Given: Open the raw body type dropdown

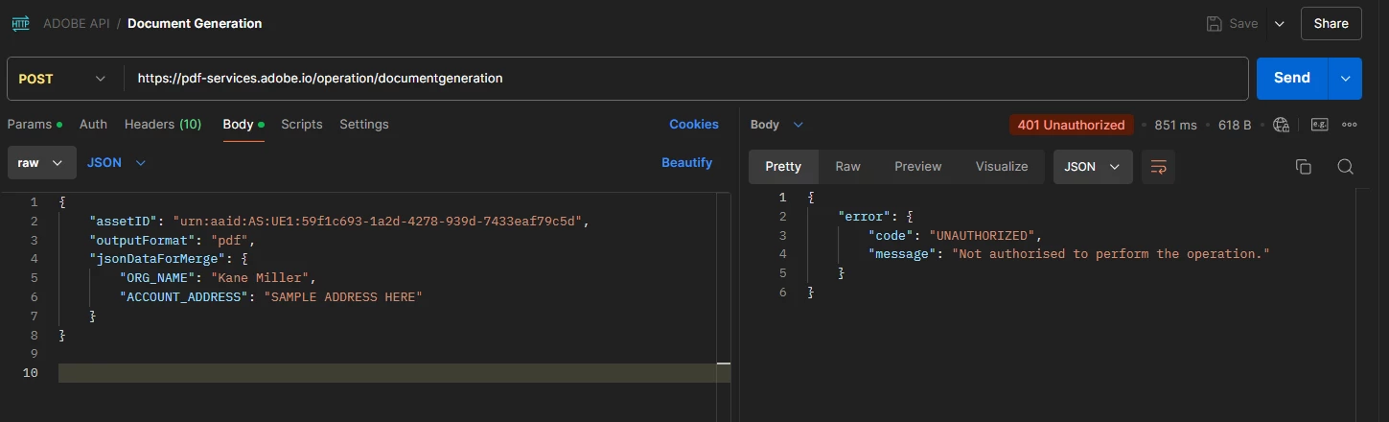Looking at the screenshot, I should pos(41,163).
